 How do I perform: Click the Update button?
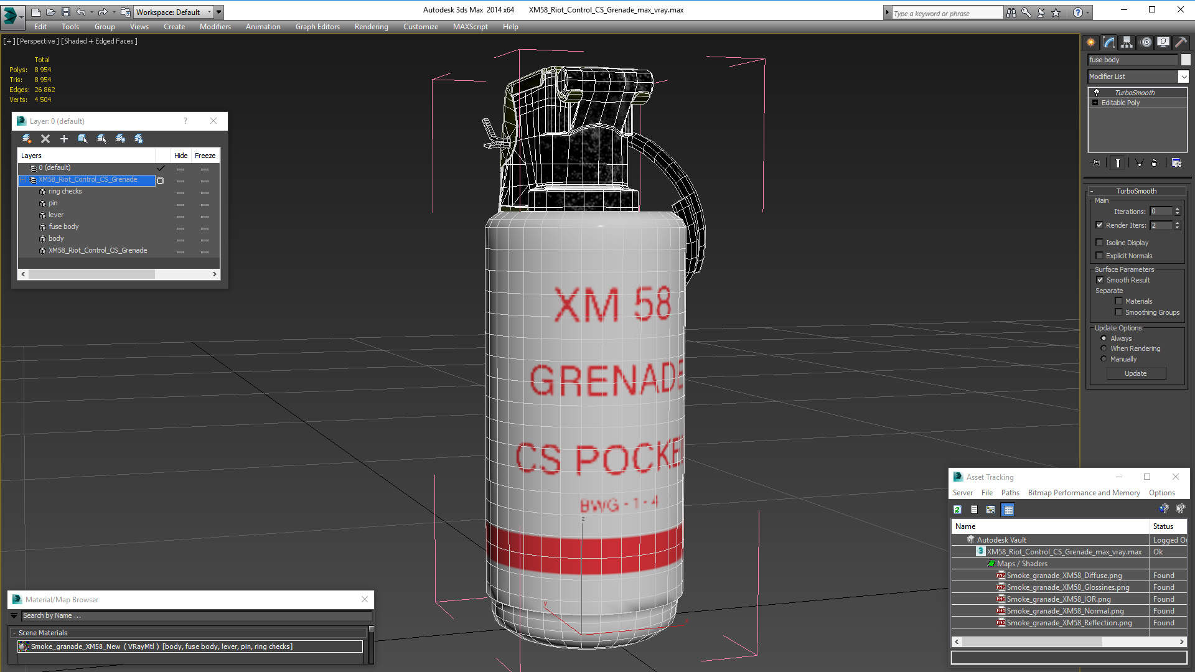(1135, 373)
